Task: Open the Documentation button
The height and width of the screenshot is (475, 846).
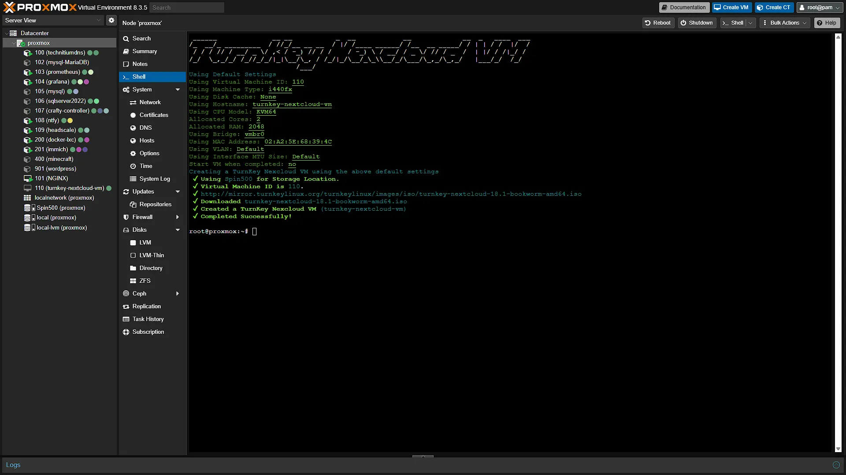Action: 684,7
